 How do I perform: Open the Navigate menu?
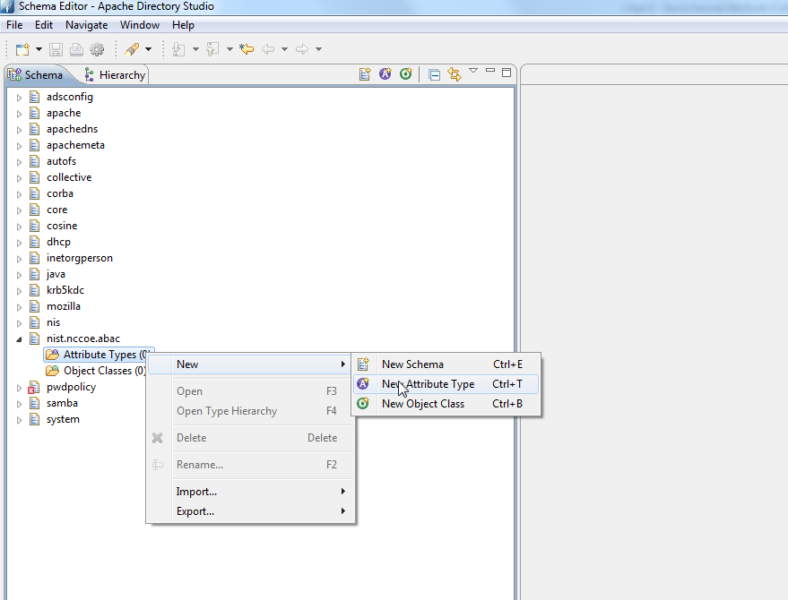(86, 24)
